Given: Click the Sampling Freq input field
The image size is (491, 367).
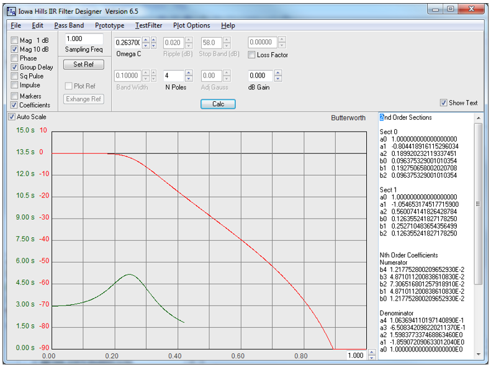Looking at the screenshot, I should click(x=84, y=39).
